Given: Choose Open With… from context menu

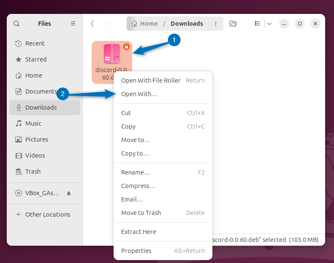Looking at the screenshot, I should pyautogui.click(x=163, y=94).
